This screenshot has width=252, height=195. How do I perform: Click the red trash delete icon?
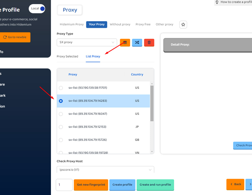[x=149, y=43]
